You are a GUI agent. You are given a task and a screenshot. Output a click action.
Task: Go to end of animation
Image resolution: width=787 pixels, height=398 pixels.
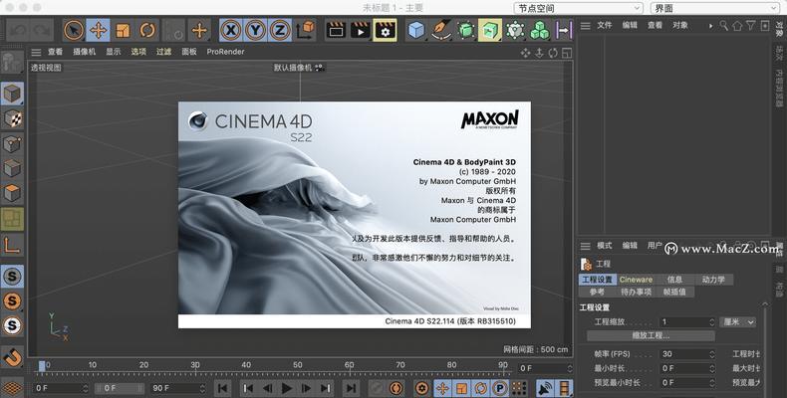coord(352,388)
